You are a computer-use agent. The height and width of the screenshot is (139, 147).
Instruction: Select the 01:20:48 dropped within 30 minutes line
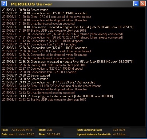click(x=45, y=20)
